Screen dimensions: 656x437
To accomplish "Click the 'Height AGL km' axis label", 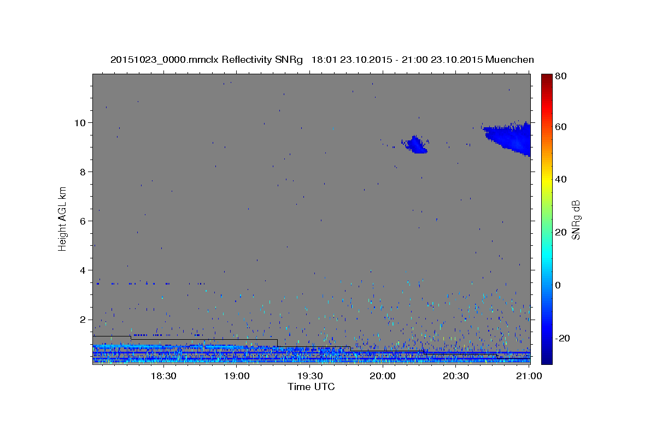I will coord(63,218).
